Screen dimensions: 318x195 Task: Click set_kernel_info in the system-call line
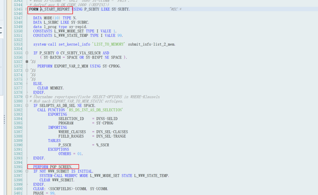coord(74,44)
